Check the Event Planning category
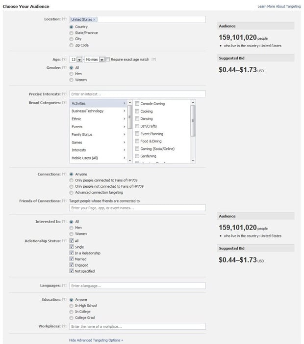The width and height of the screenshot is (304, 344). click(137, 134)
